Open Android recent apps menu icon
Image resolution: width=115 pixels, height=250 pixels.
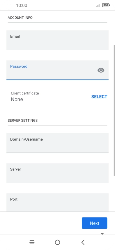click(x=32, y=242)
